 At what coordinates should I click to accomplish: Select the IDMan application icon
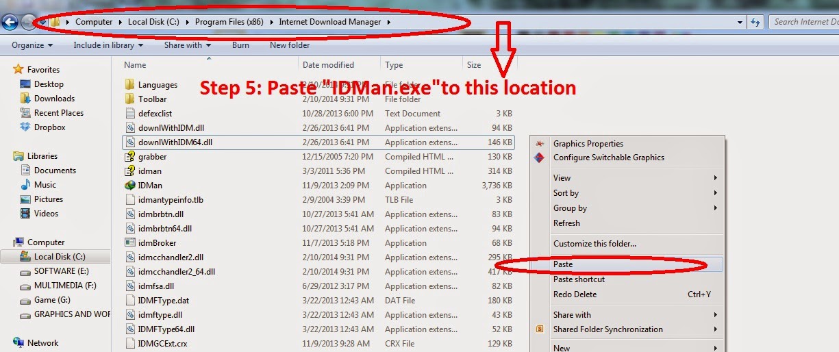pyautogui.click(x=130, y=186)
